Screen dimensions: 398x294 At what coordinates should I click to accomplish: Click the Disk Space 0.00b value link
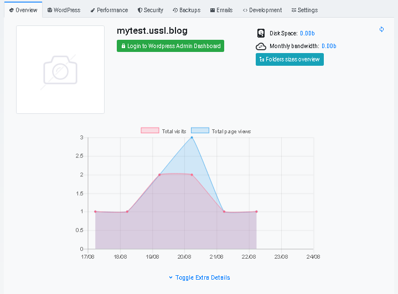pyautogui.click(x=307, y=33)
